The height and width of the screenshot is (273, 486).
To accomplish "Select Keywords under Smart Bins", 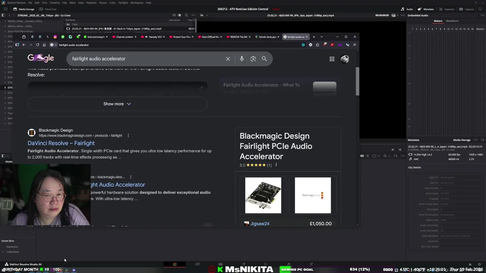I will coord(12,247).
